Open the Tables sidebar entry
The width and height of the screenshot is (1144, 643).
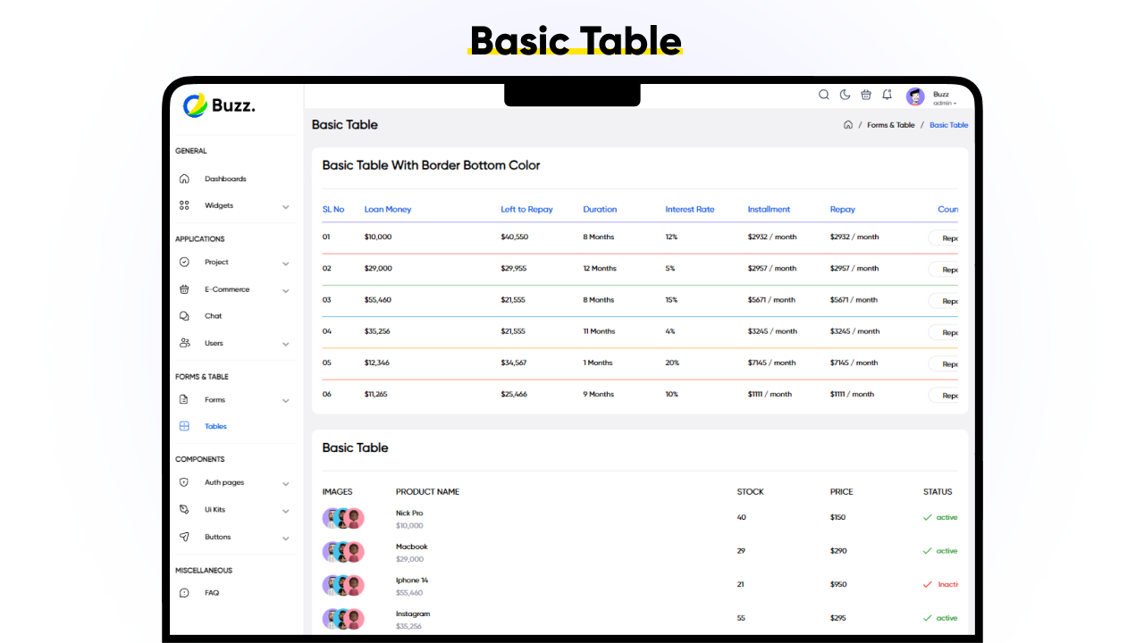pos(215,426)
